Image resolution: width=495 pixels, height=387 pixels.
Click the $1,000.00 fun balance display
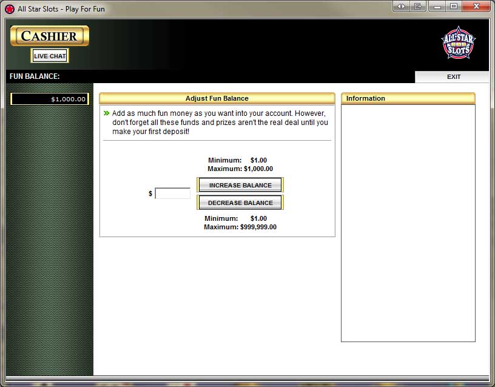[50, 99]
